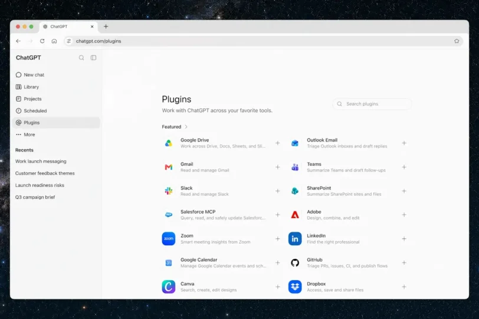
Task: Add the Google Drive plugin
Action: point(277,143)
